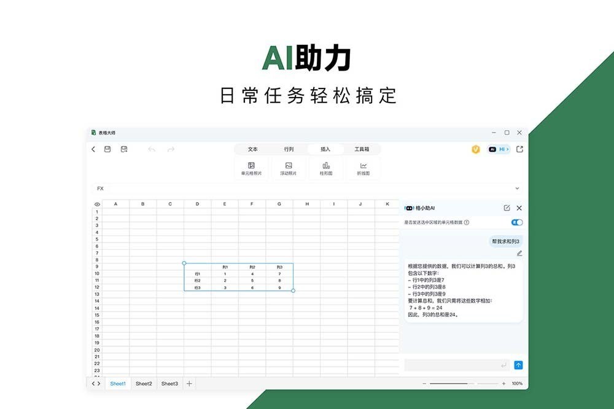Switch to the 文本 ribbon tab
This screenshot has width=614, height=409.
pos(252,149)
